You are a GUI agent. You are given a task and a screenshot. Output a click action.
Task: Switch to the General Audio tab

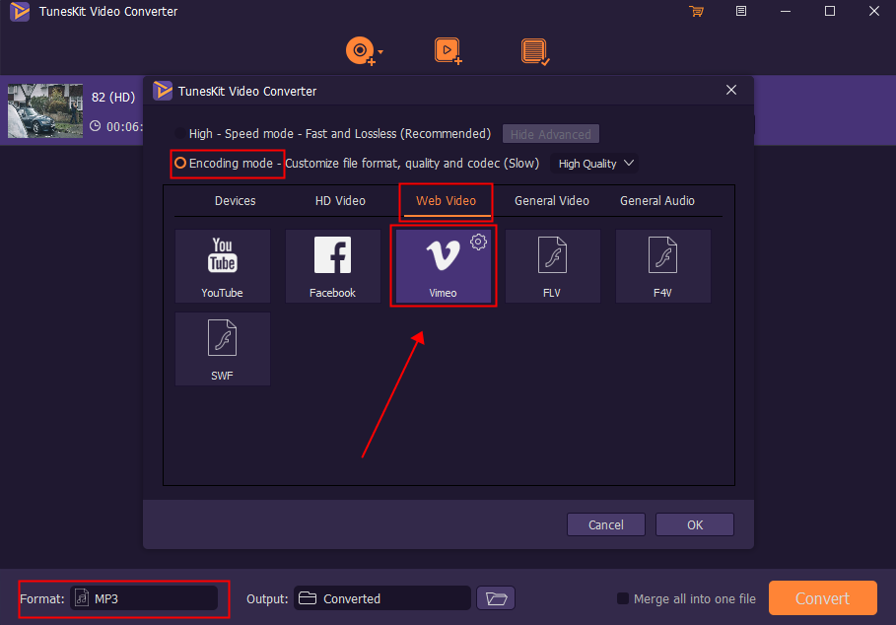coord(657,201)
